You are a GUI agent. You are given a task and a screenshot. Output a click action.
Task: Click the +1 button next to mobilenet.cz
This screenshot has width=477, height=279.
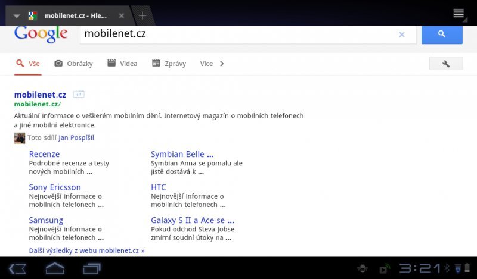pyautogui.click(x=79, y=95)
